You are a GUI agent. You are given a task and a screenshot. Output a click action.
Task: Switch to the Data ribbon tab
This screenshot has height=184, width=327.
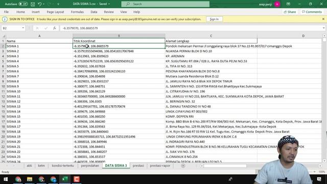pyautogui.click(x=94, y=12)
